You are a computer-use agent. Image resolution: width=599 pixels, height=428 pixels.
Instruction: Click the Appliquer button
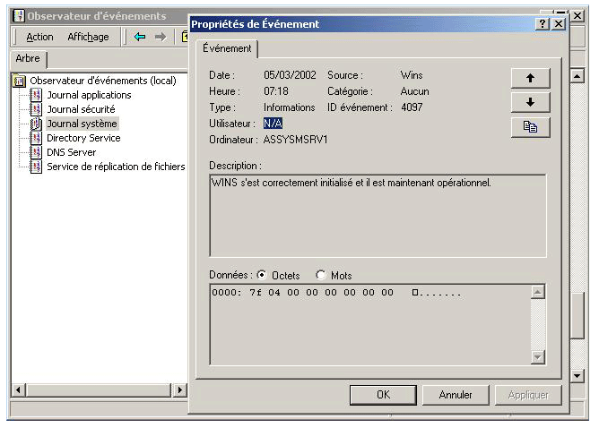click(x=528, y=395)
